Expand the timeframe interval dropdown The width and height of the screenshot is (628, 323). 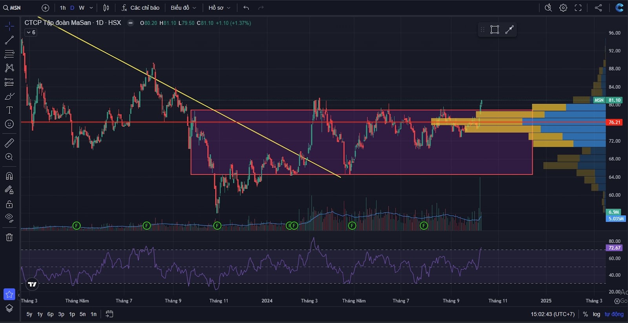click(91, 8)
